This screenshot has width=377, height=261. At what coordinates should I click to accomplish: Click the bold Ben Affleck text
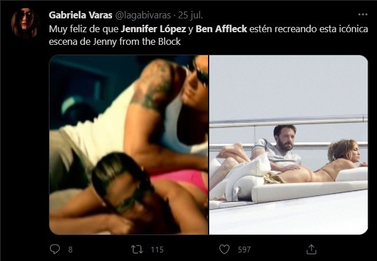221,29
